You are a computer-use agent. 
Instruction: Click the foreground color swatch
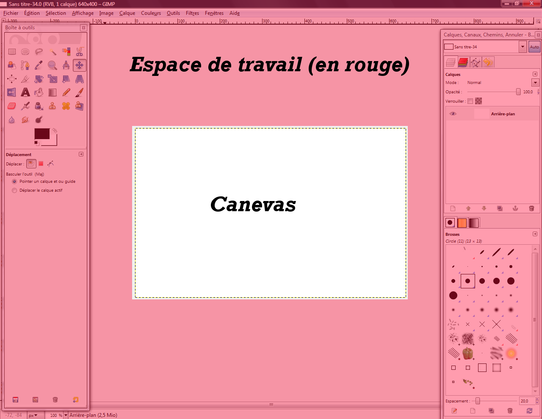[41, 134]
